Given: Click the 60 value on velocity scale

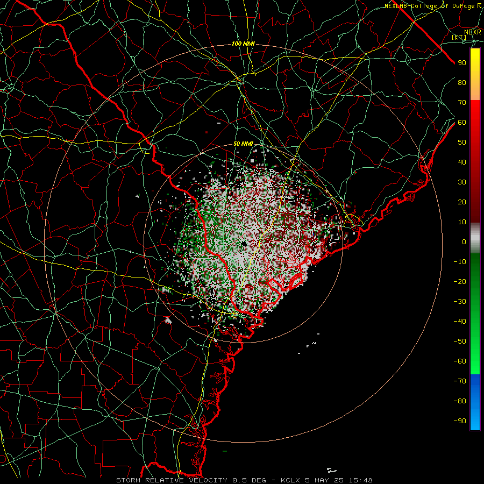Looking at the screenshot, I should pyautogui.click(x=462, y=123).
